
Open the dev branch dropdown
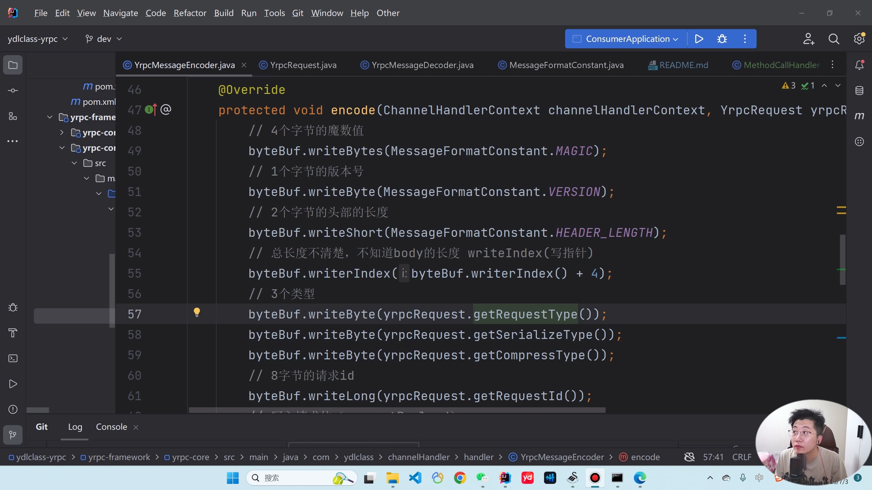[104, 39]
